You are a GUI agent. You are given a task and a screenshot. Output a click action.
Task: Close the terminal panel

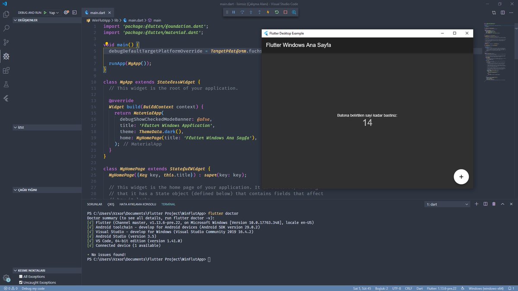tap(511, 204)
